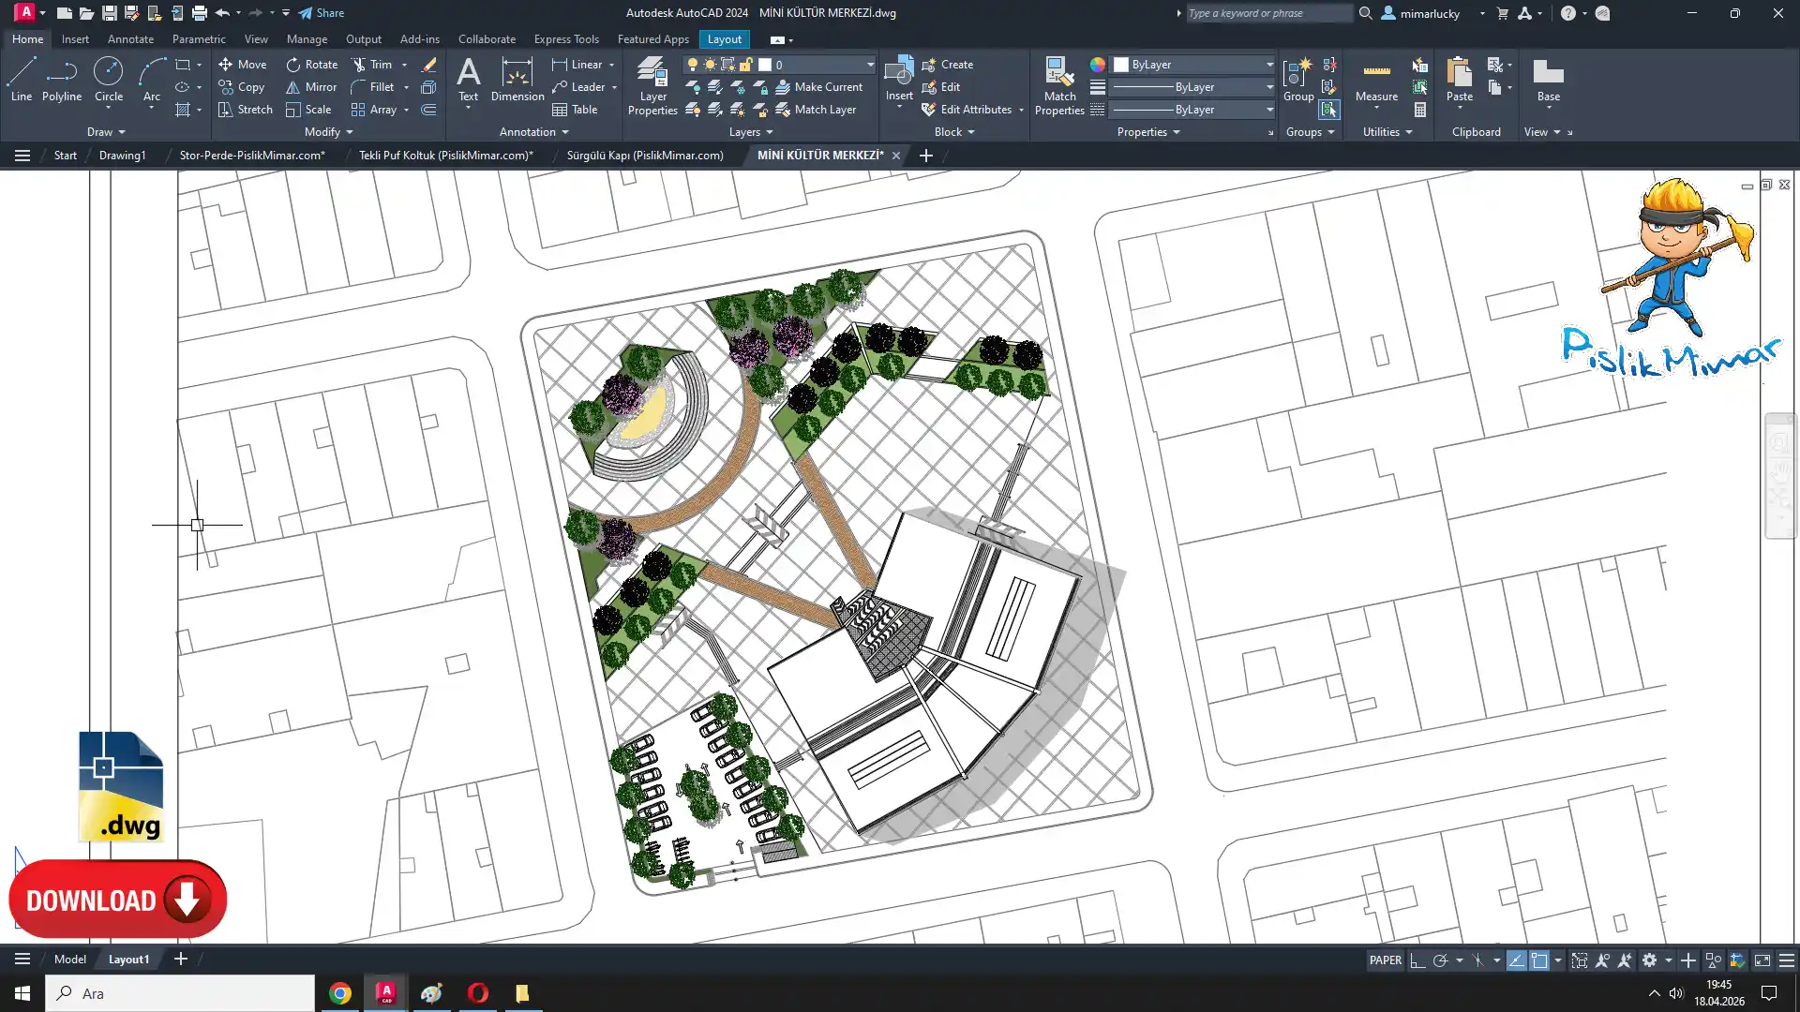Expand the Draw panel dropdown
1800x1012 pixels.
pos(106,132)
